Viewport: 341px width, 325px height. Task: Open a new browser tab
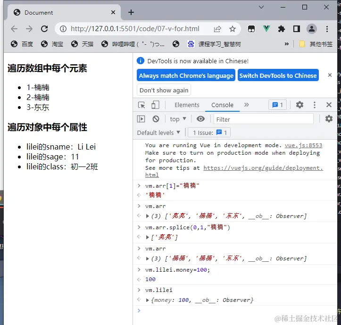131,12
